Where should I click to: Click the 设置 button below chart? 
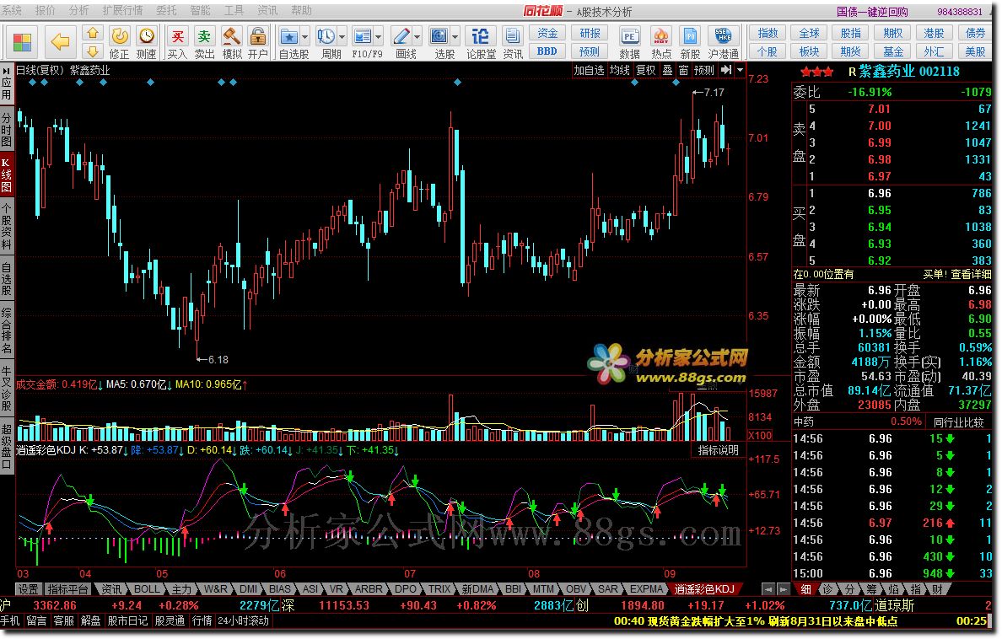(x=28, y=589)
